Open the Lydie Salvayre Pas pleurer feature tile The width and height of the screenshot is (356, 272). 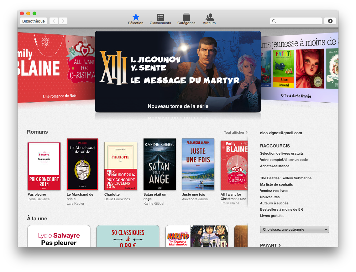(59, 236)
